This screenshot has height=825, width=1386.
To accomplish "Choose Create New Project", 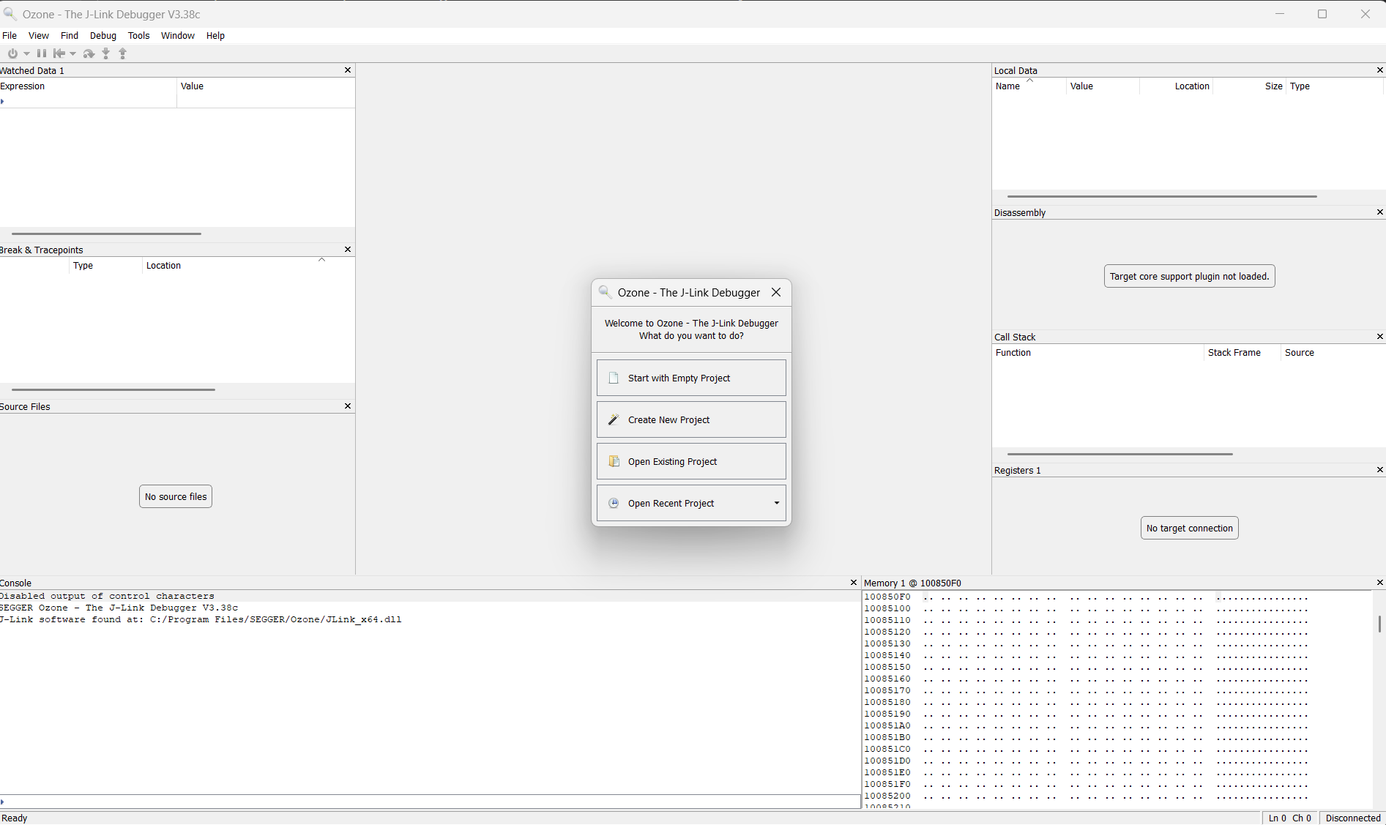I will click(x=691, y=419).
